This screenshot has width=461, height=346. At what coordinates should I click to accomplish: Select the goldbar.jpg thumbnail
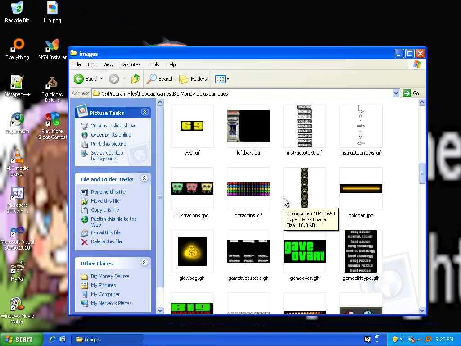click(x=361, y=189)
